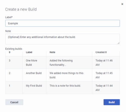The width and height of the screenshot is (126, 112).
Task: Click into the optional Note text area
Action: (x=63, y=39)
